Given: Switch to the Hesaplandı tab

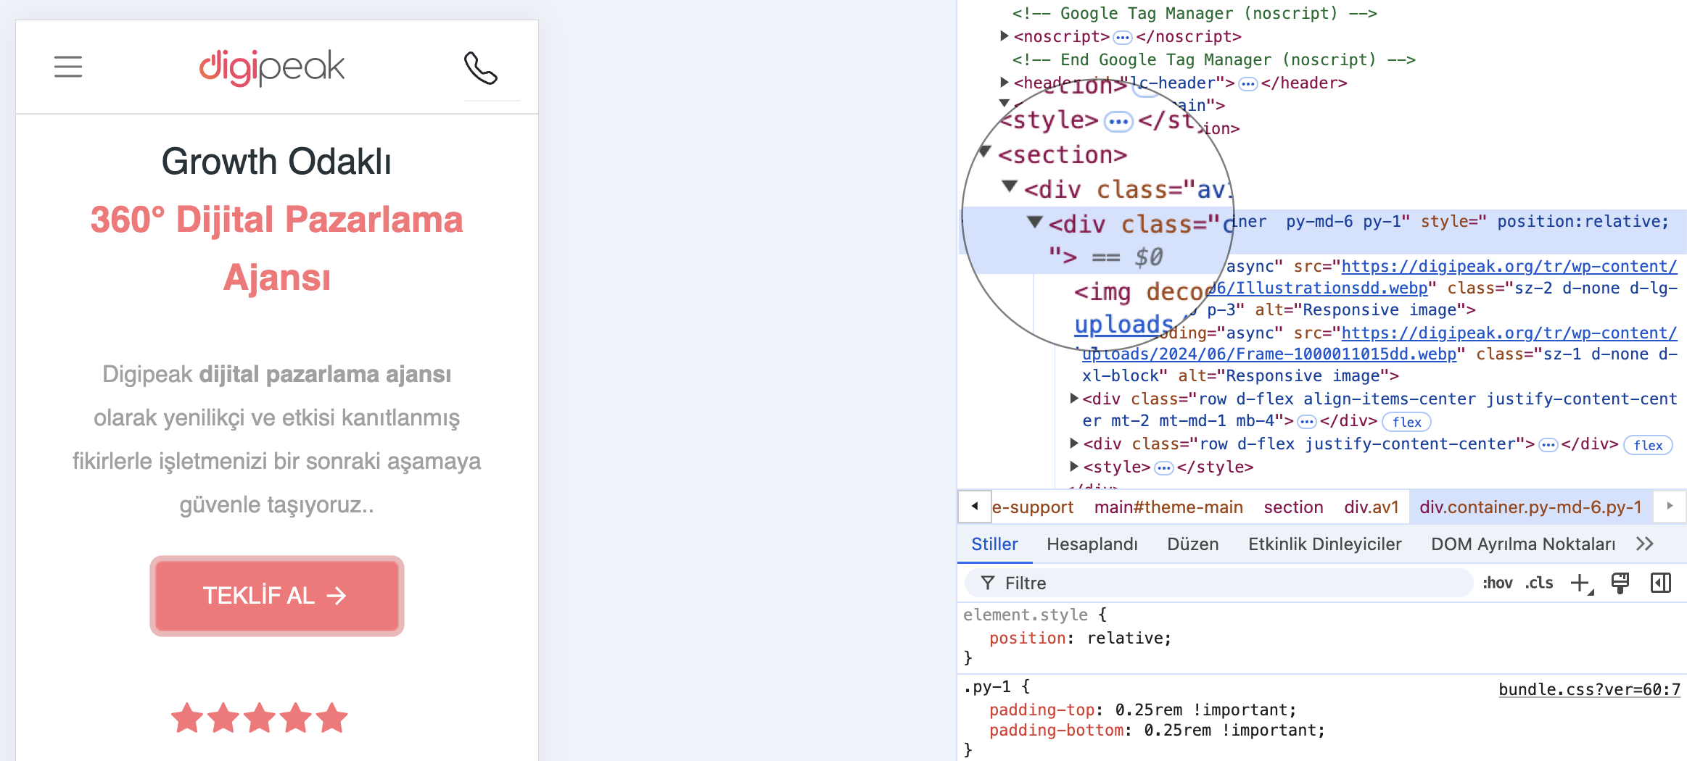Looking at the screenshot, I should 1092,544.
